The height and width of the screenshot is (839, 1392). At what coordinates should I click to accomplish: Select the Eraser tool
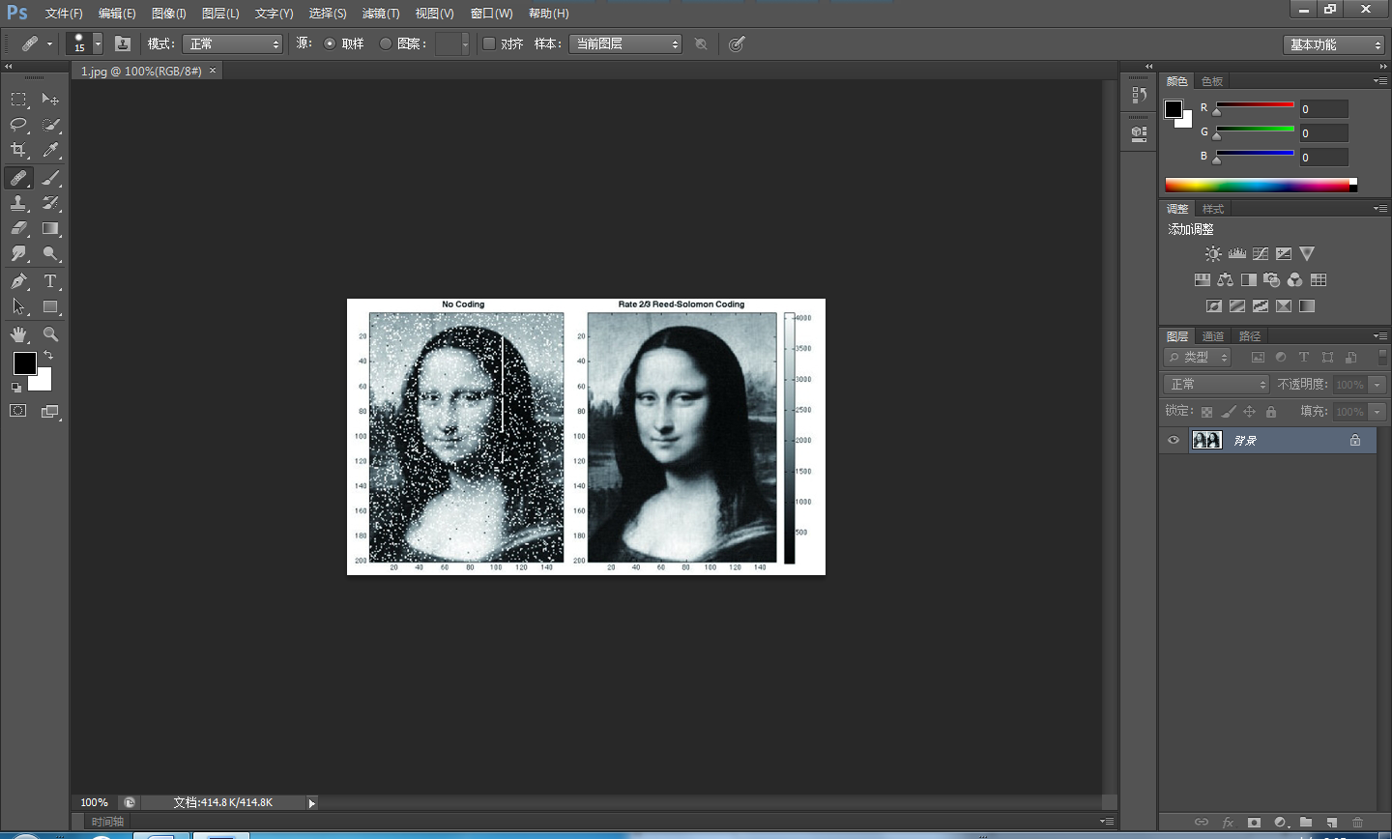pyautogui.click(x=18, y=228)
